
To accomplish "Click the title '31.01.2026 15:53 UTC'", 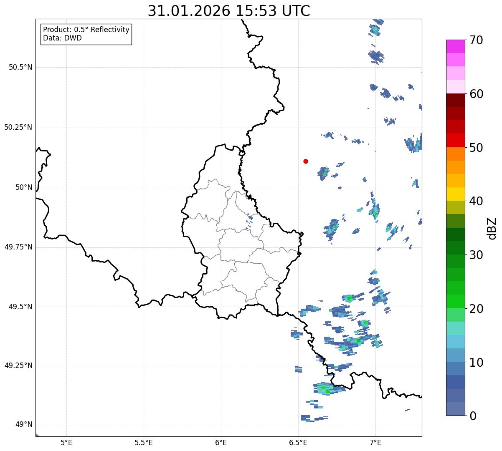I will [229, 11].
